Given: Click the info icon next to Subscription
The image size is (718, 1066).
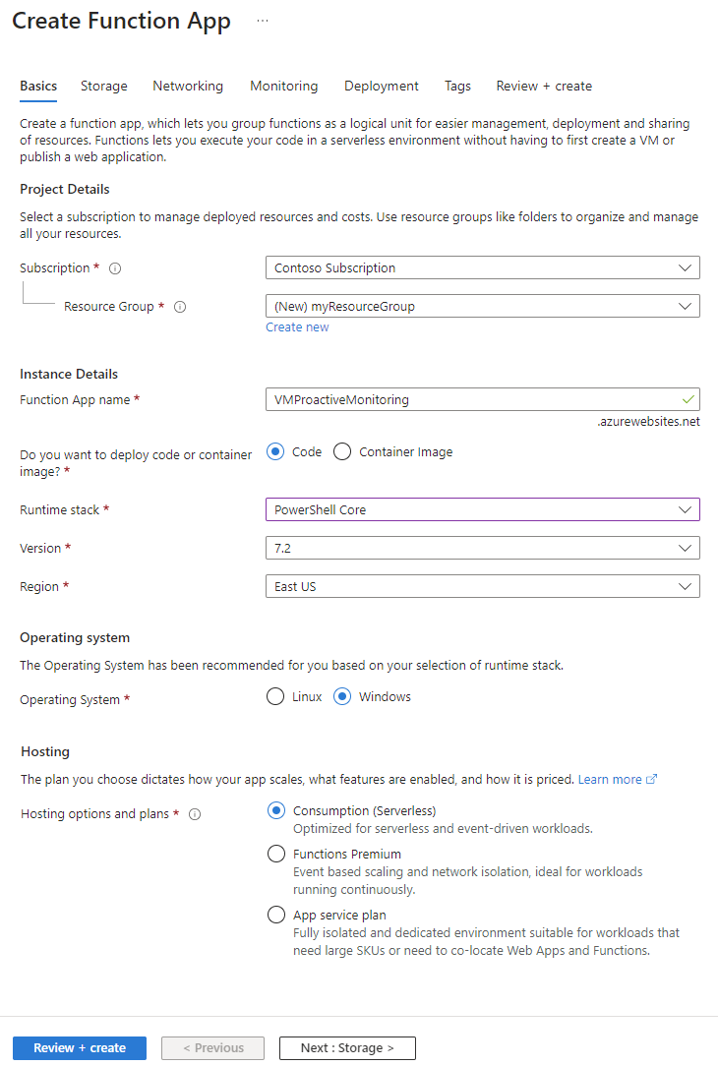Looking at the screenshot, I should [x=115, y=266].
